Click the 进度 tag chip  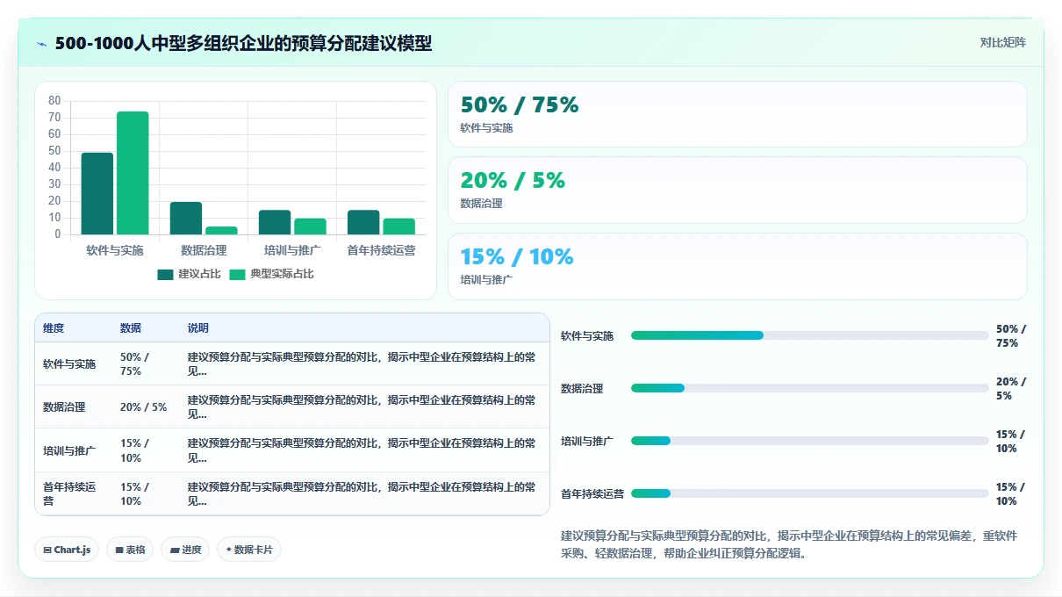click(x=185, y=550)
